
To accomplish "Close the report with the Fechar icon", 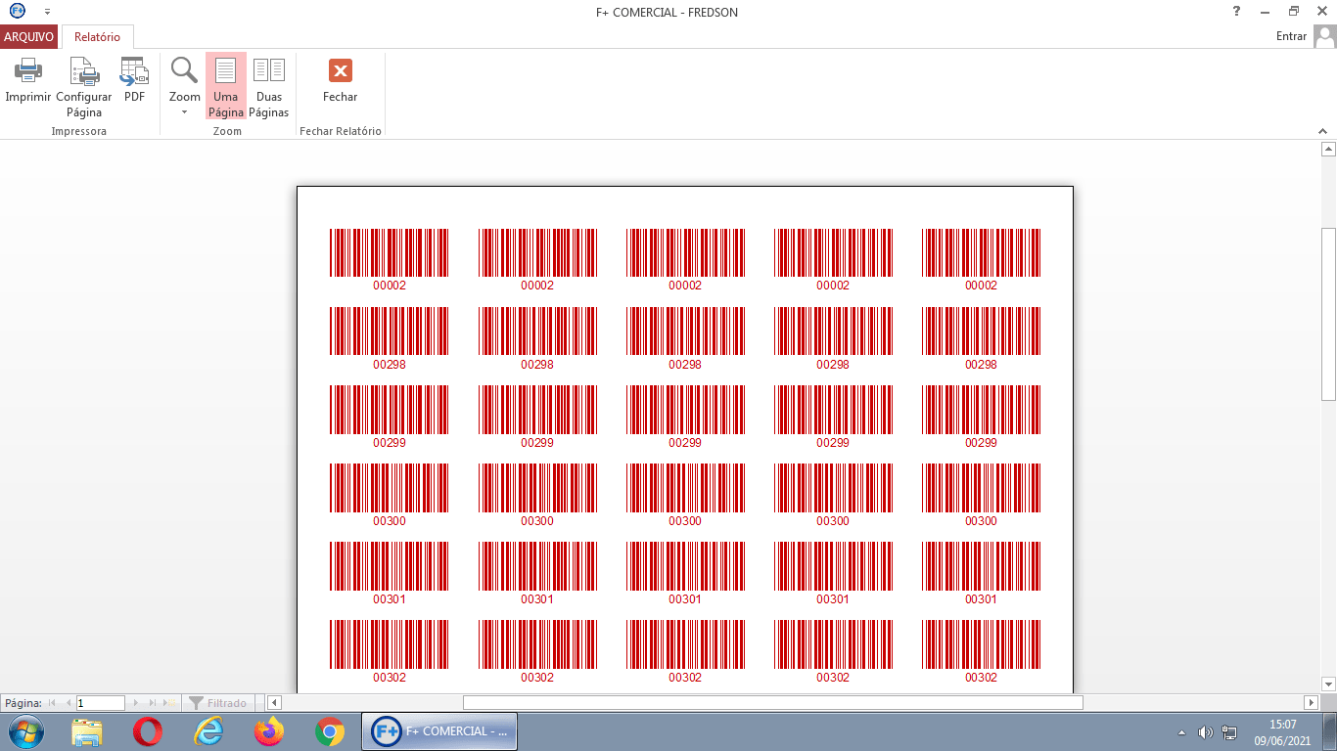I will (x=340, y=71).
